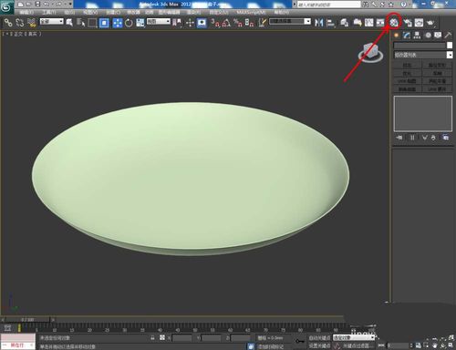Open the reference coordinate system dropdown 视图

[x=159, y=21]
